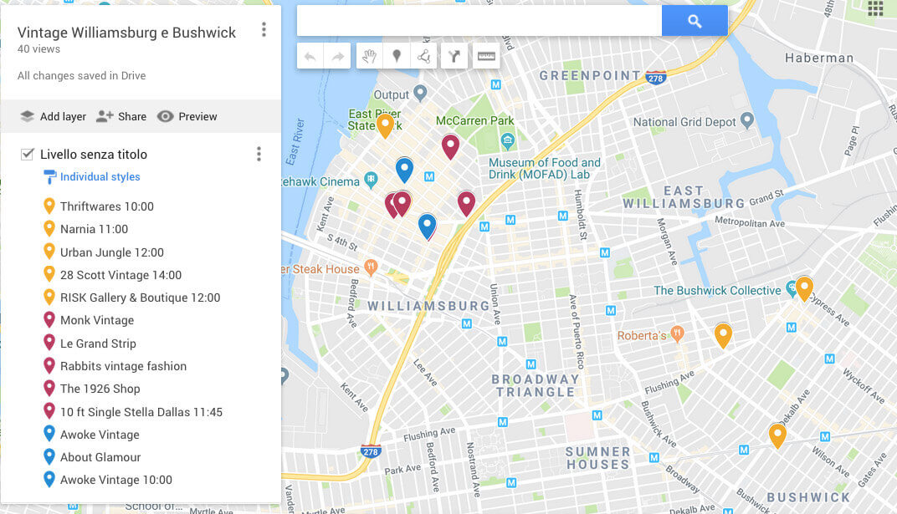Image resolution: width=897 pixels, height=514 pixels.
Task: Toggle the Livello senza titolo layer checkbox
Action: tap(27, 154)
